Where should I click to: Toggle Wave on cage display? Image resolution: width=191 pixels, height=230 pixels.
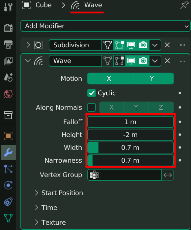(108, 61)
